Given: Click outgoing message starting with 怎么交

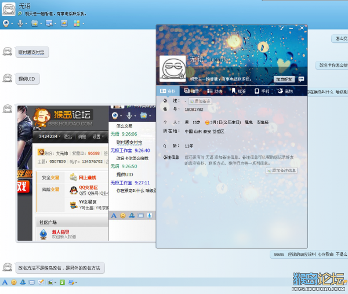Looking at the screenshot, I should click(340, 39).
